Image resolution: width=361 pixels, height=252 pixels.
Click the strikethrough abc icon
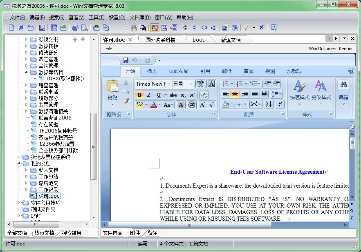[x=173, y=95]
